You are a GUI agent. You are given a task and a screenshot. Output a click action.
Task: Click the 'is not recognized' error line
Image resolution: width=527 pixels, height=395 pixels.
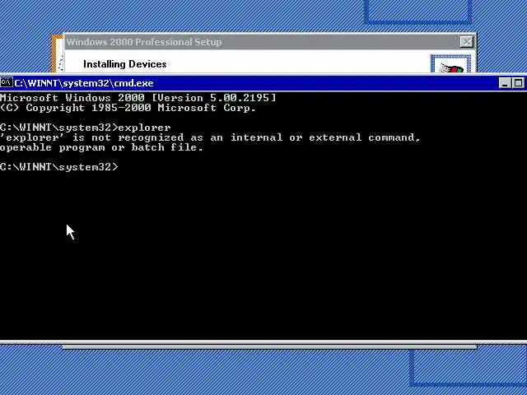[211, 137]
